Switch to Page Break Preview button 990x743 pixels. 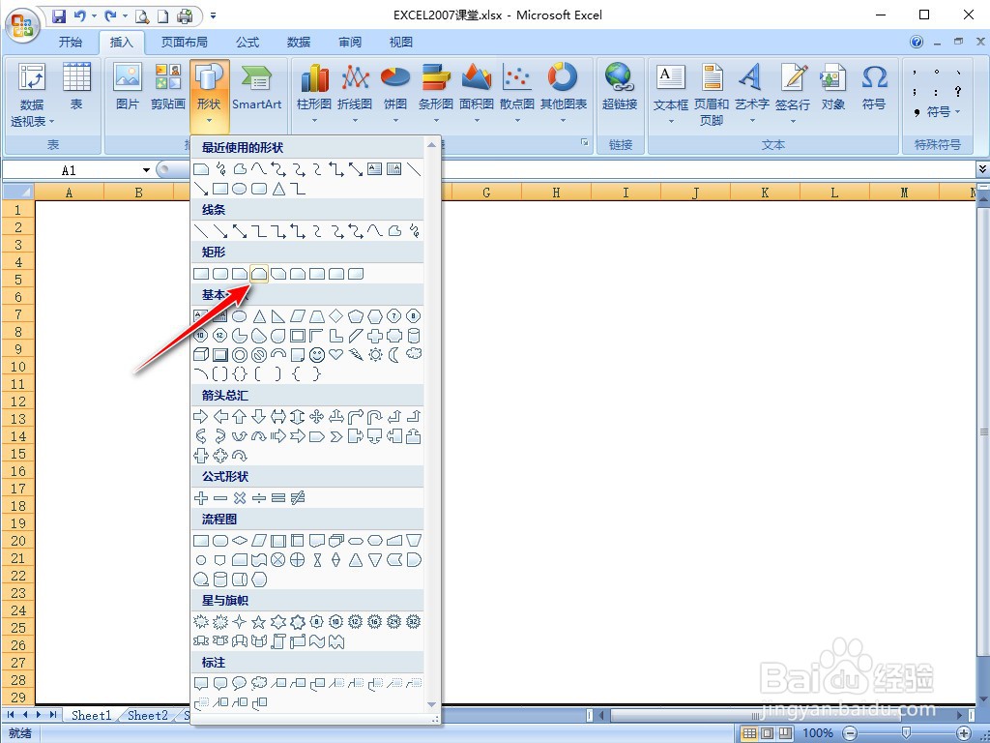point(785,733)
